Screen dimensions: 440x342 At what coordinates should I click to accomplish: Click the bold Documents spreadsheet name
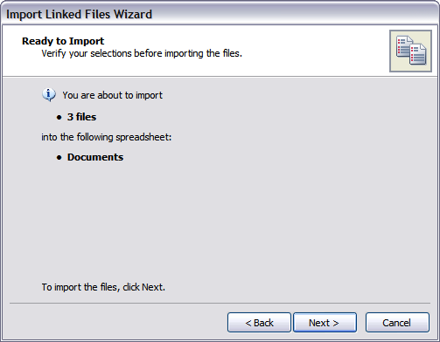[x=95, y=157]
